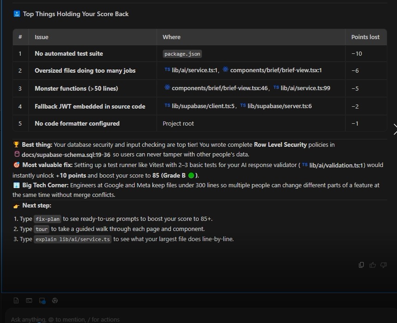Click 'Top Things Holding Your Score Back' heading
Image resolution: width=397 pixels, height=323 pixels.
pos(76,14)
